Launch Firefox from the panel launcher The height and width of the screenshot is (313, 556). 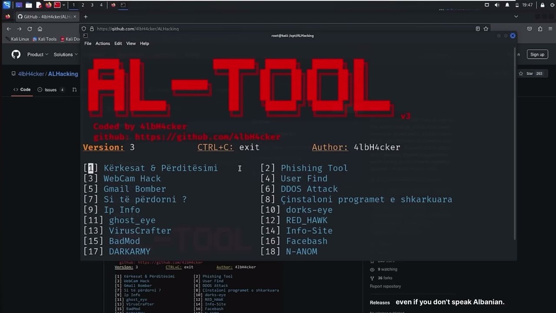coord(48,5)
